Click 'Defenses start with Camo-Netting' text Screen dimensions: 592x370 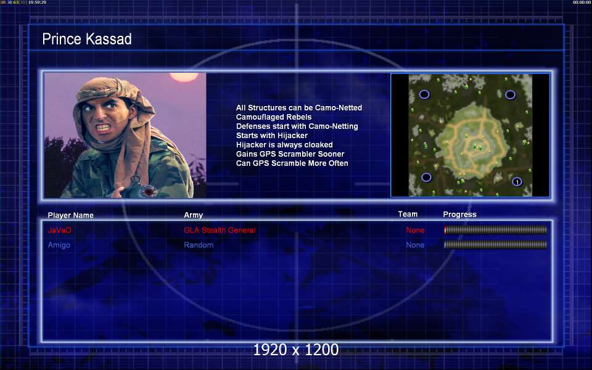coord(297,126)
